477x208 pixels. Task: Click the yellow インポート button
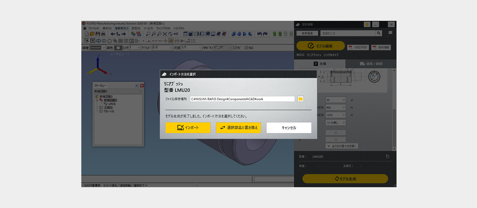188,128
